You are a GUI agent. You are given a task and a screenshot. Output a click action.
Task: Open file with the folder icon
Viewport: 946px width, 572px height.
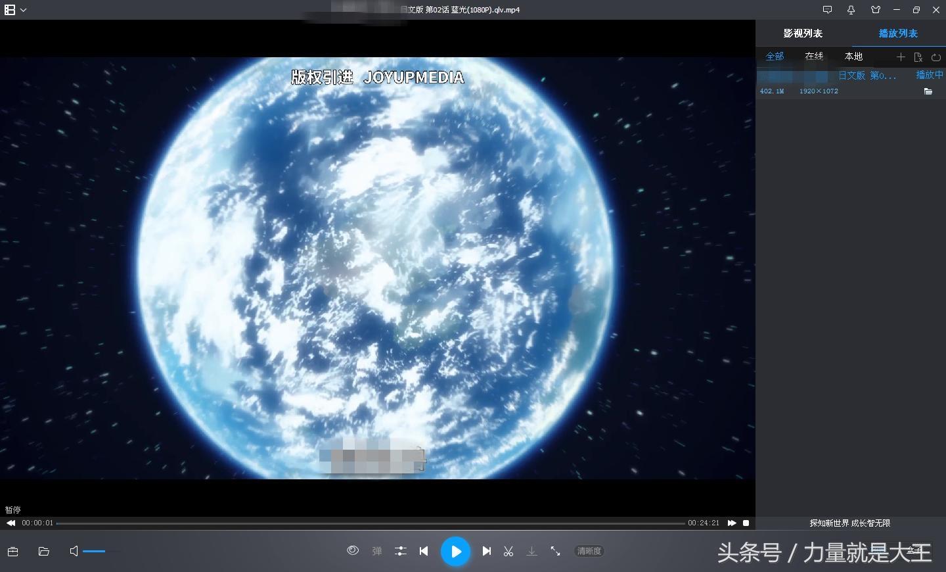[44, 552]
